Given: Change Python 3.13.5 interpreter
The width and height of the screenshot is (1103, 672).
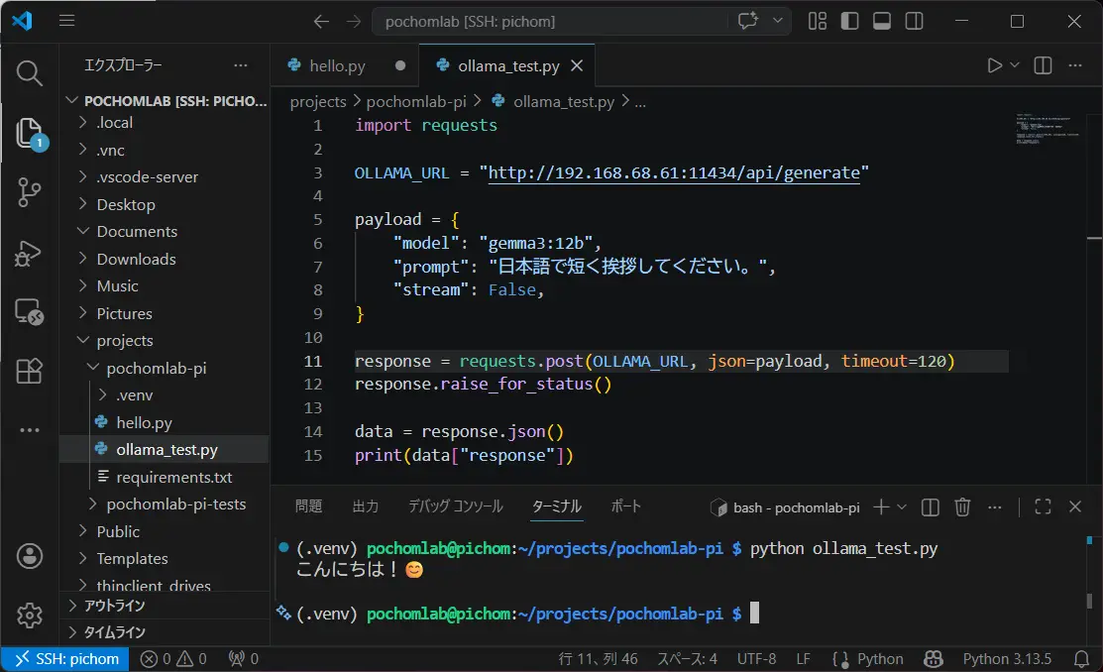Looking at the screenshot, I should coord(1007,659).
